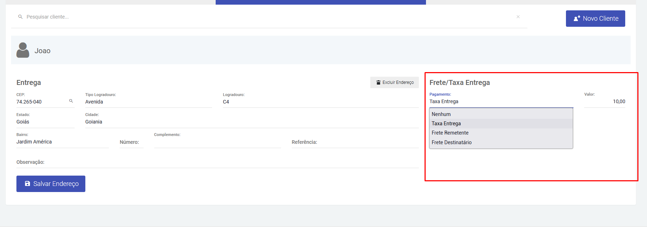Click the CEP lookup magnifier icon

click(x=71, y=101)
